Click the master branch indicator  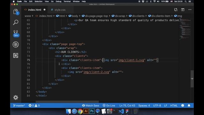19,105
